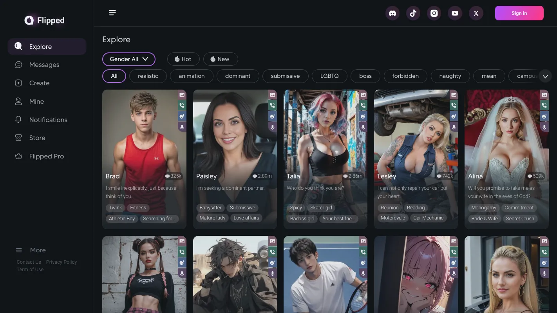
Task: Open the TikTok icon in the header
Action: 413,13
